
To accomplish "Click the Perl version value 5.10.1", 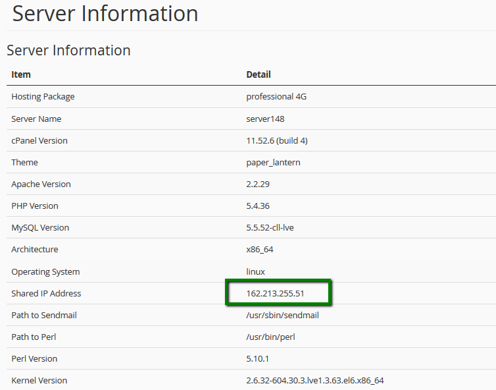I will (x=258, y=358).
